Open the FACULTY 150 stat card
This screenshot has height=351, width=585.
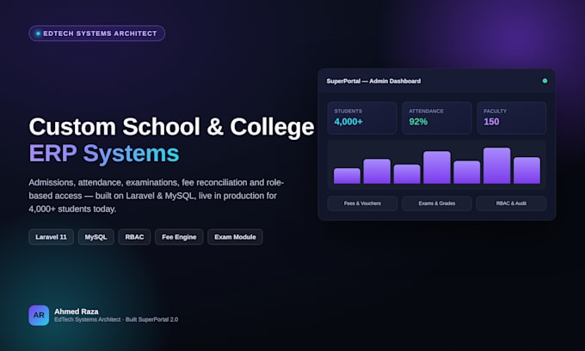coord(512,118)
